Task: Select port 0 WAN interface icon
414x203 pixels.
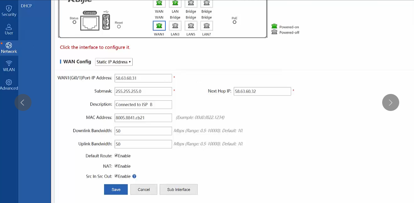Action: pos(159,3)
